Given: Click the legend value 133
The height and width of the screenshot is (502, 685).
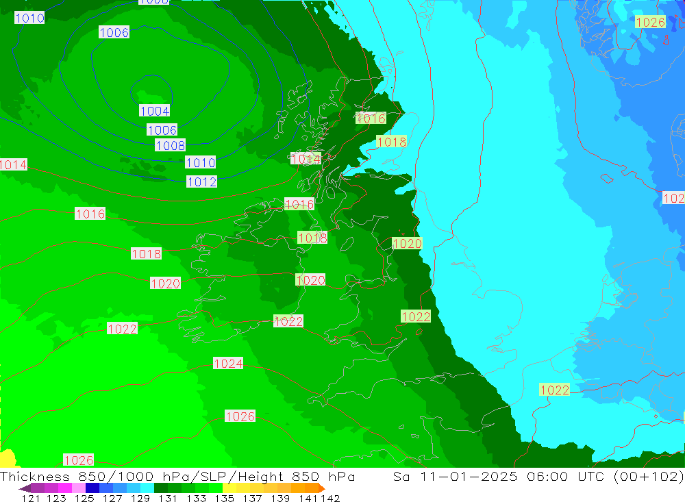Looking at the screenshot, I should coord(196,498).
